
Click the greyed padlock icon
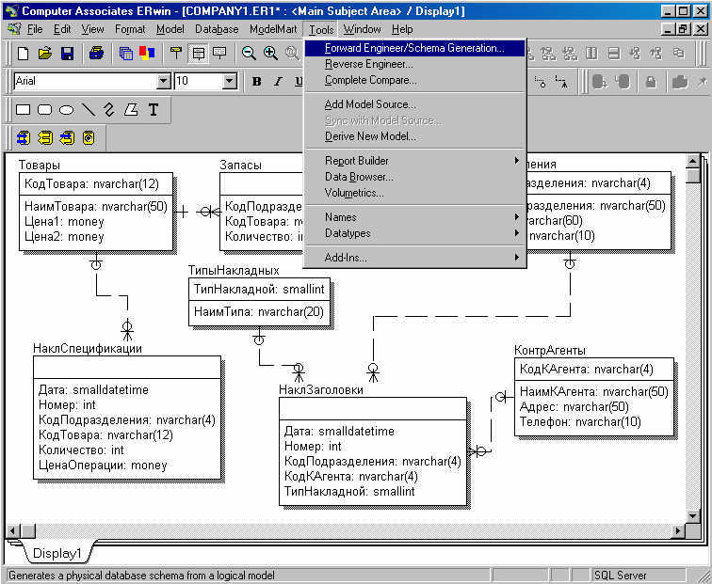point(651,82)
